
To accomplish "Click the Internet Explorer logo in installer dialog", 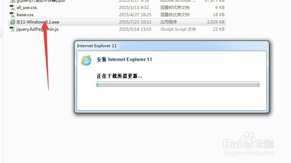I will (x=86, y=60).
